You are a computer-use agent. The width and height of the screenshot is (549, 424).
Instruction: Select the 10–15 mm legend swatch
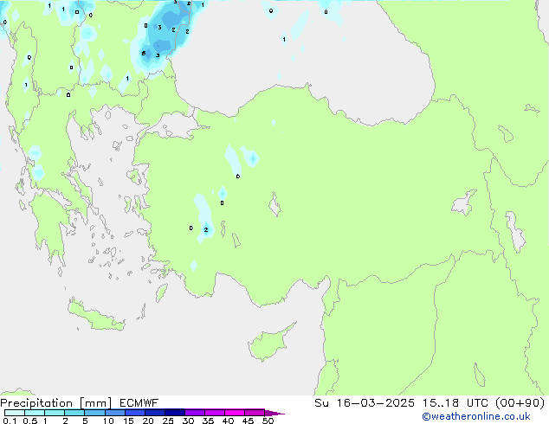[x=115, y=413]
